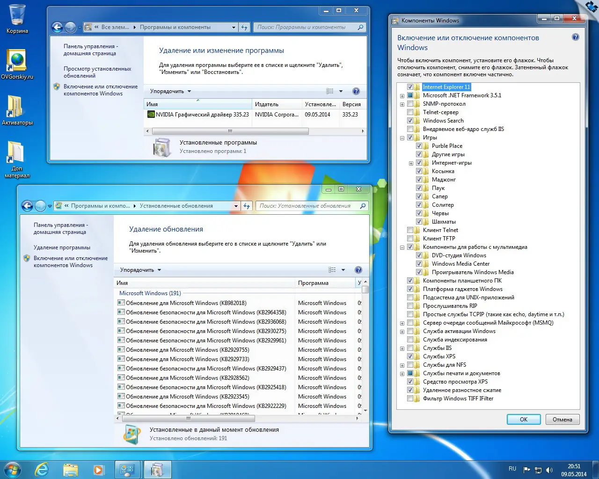Click horizontal scrollbar in updates list
Screen dimensions: 599x479
(189, 418)
